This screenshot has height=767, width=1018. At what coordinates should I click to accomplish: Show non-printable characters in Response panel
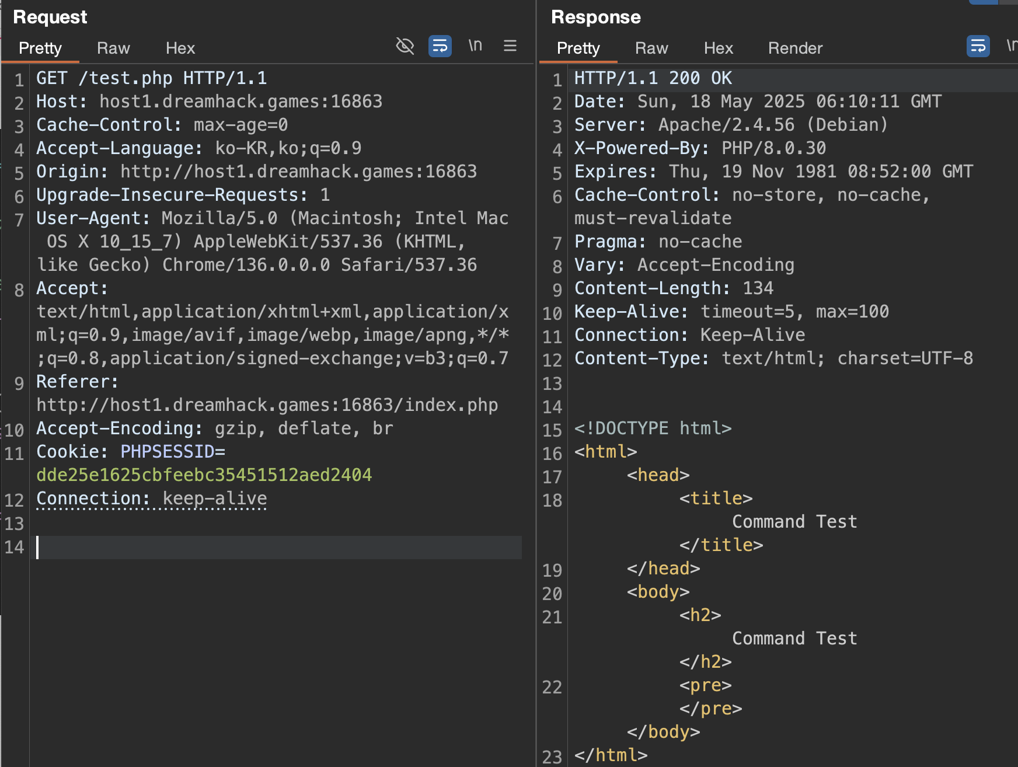(x=1012, y=46)
